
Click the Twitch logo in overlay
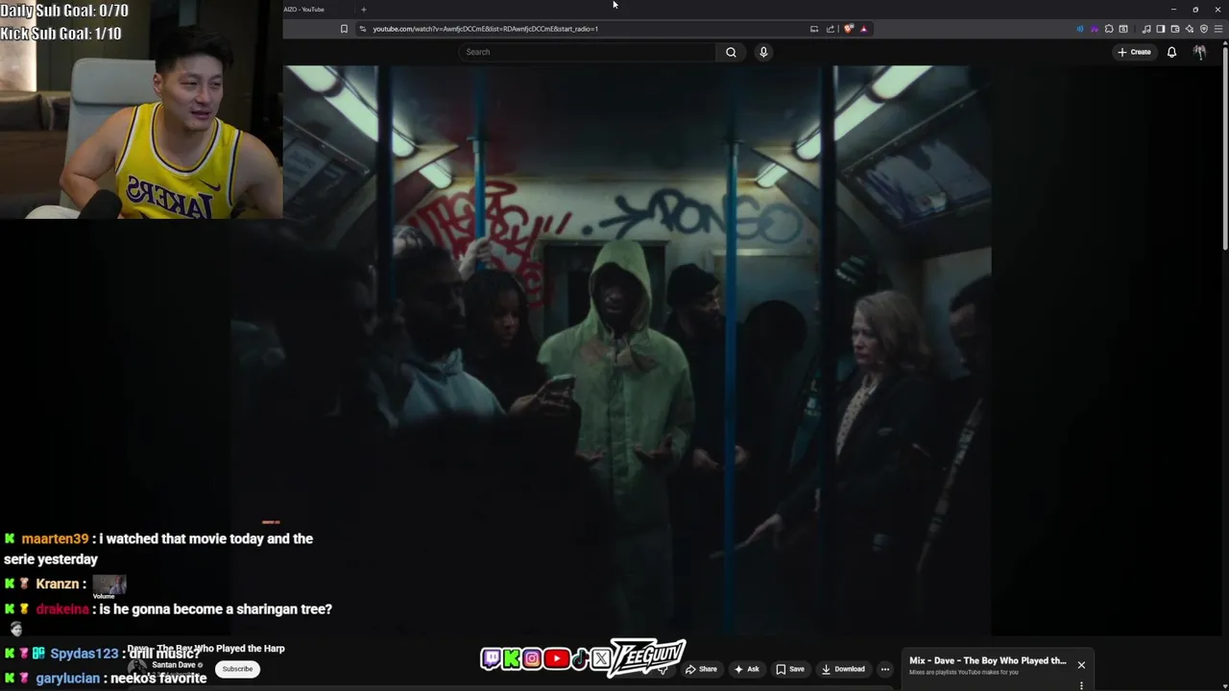pos(491,658)
